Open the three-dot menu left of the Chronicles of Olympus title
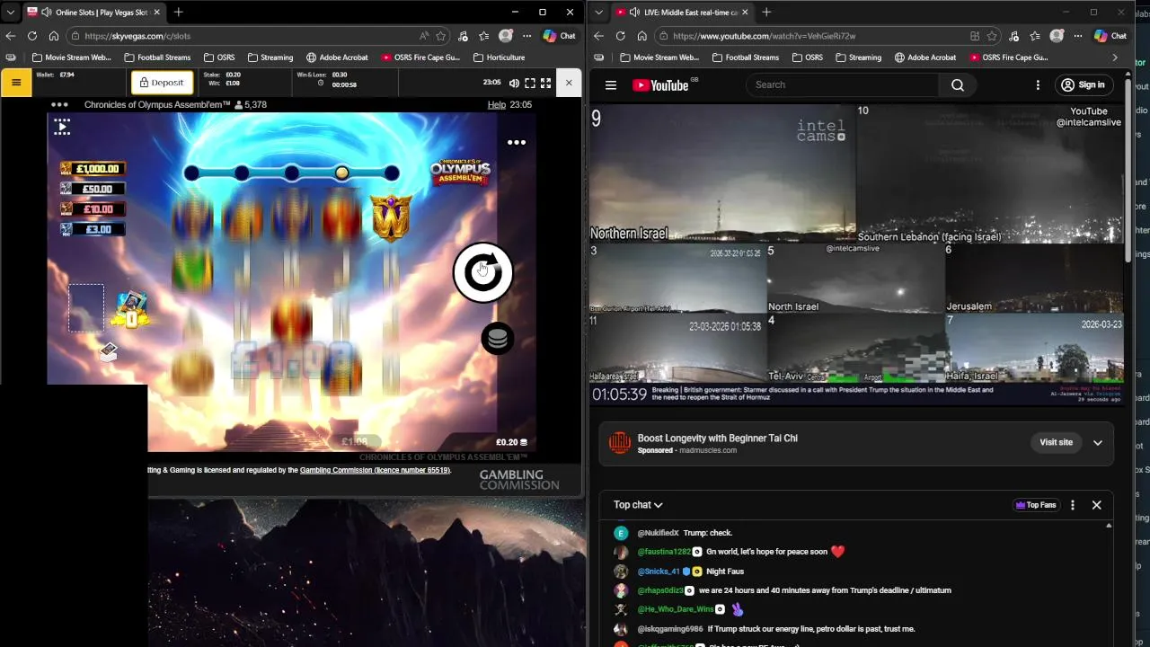The height and width of the screenshot is (647, 1150). pyautogui.click(x=59, y=104)
